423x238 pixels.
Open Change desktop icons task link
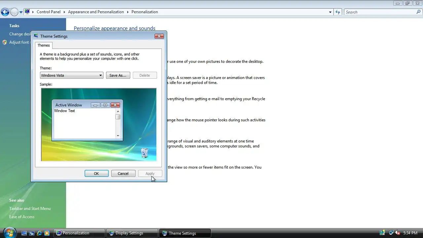[20, 34]
